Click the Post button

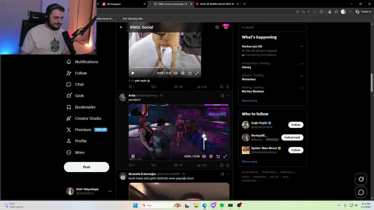[x=86, y=167]
